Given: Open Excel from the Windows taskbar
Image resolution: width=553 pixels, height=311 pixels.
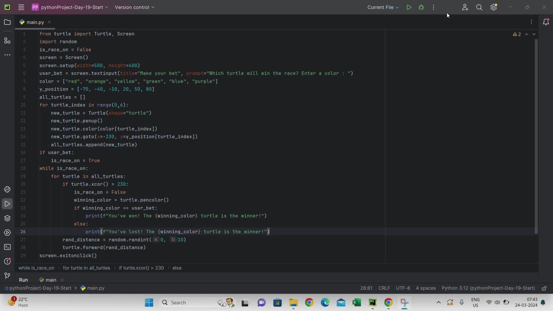Looking at the screenshot, I should pos(356,302).
